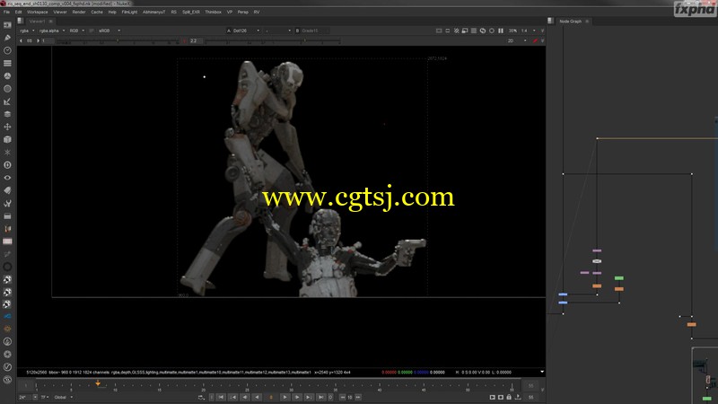Screen dimensions: 718x404
Task: Toggle the red viewer lock icon
Action: 535,40
